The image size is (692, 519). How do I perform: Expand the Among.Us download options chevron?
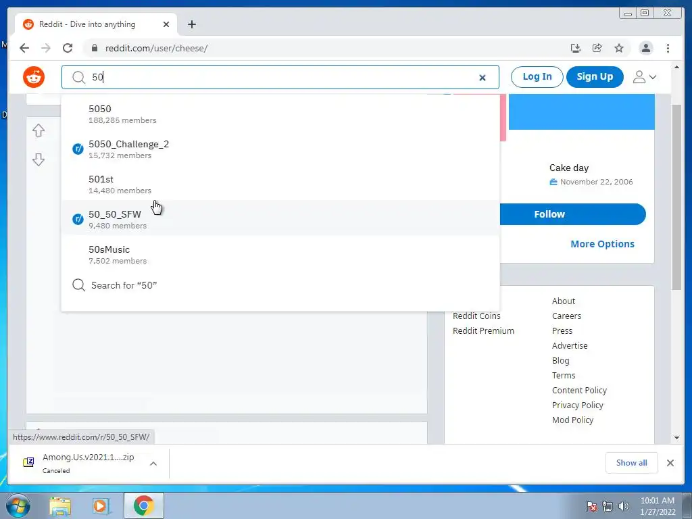[x=153, y=464]
